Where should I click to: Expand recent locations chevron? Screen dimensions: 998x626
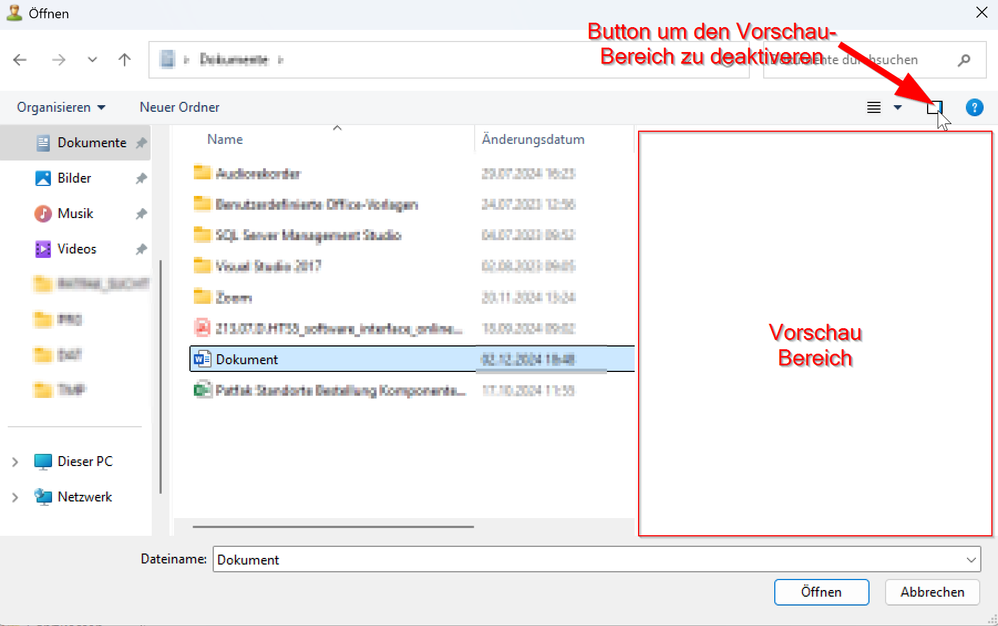click(x=92, y=60)
